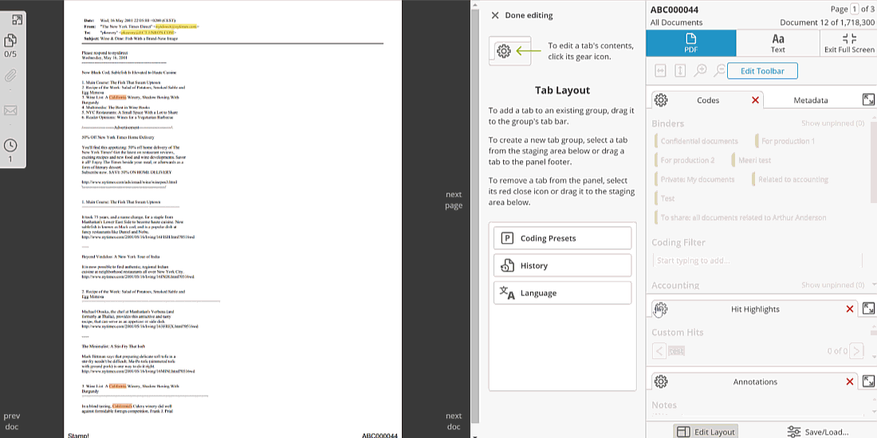877x438 pixels.
Task: Click next hit arrow under Custom Hits
Action: click(856, 351)
